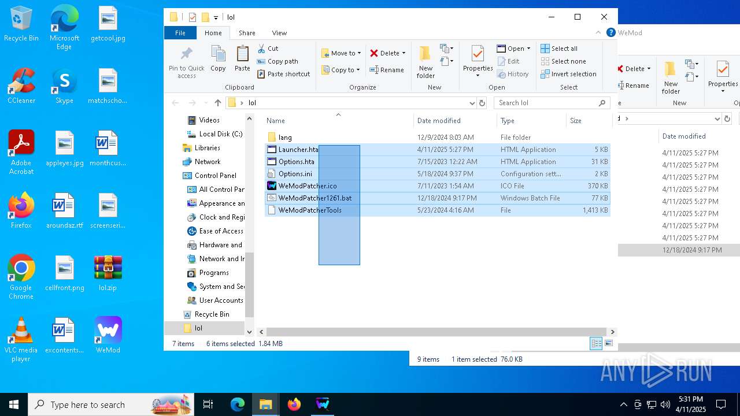The height and width of the screenshot is (416, 740).
Task: Collapse the ribbon with the chevron
Action: pos(598,33)
